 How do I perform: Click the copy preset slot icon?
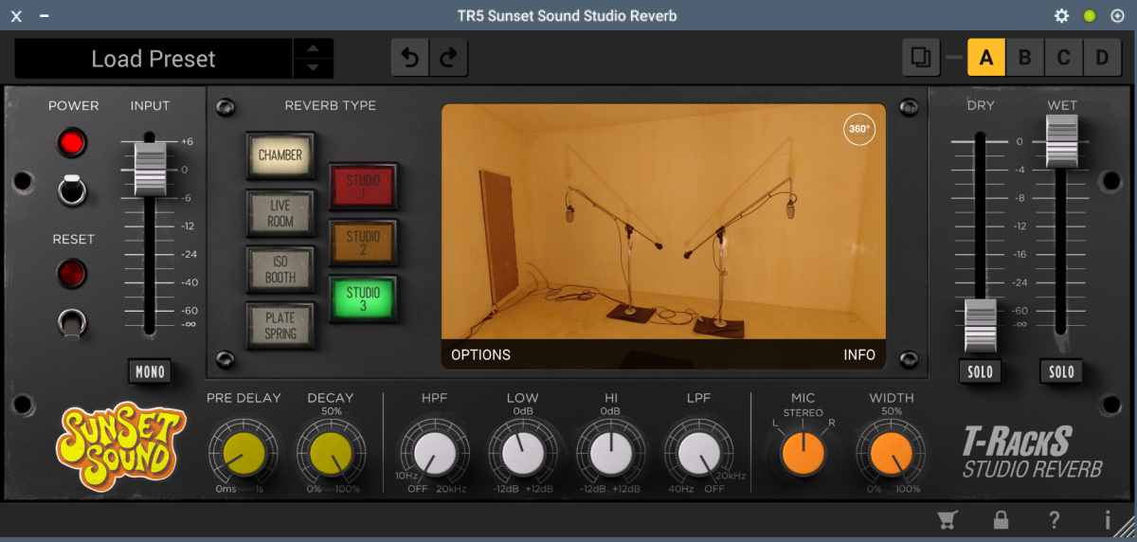(921, 58)
